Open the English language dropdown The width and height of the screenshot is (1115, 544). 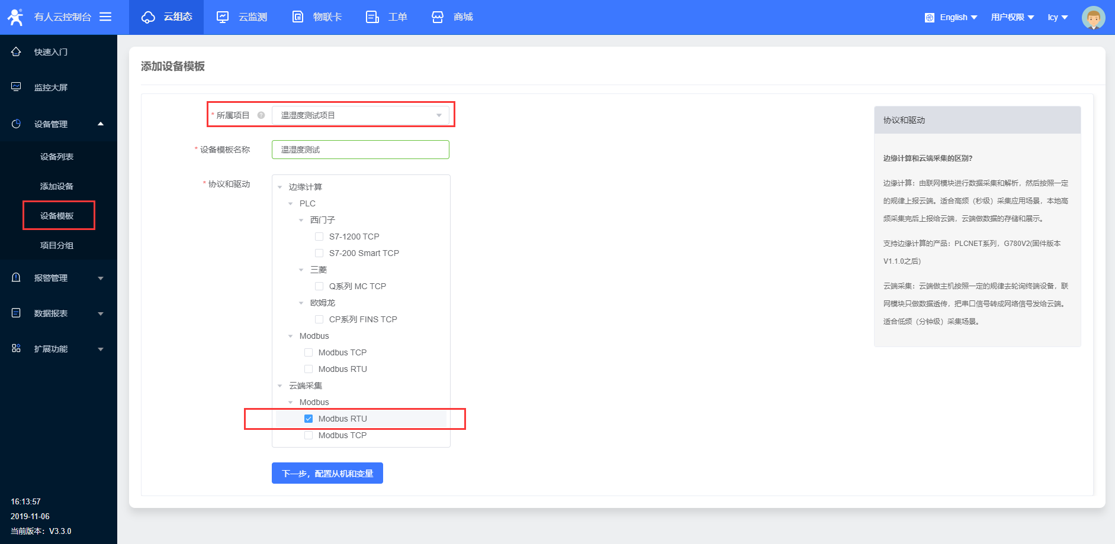point(958,17)
